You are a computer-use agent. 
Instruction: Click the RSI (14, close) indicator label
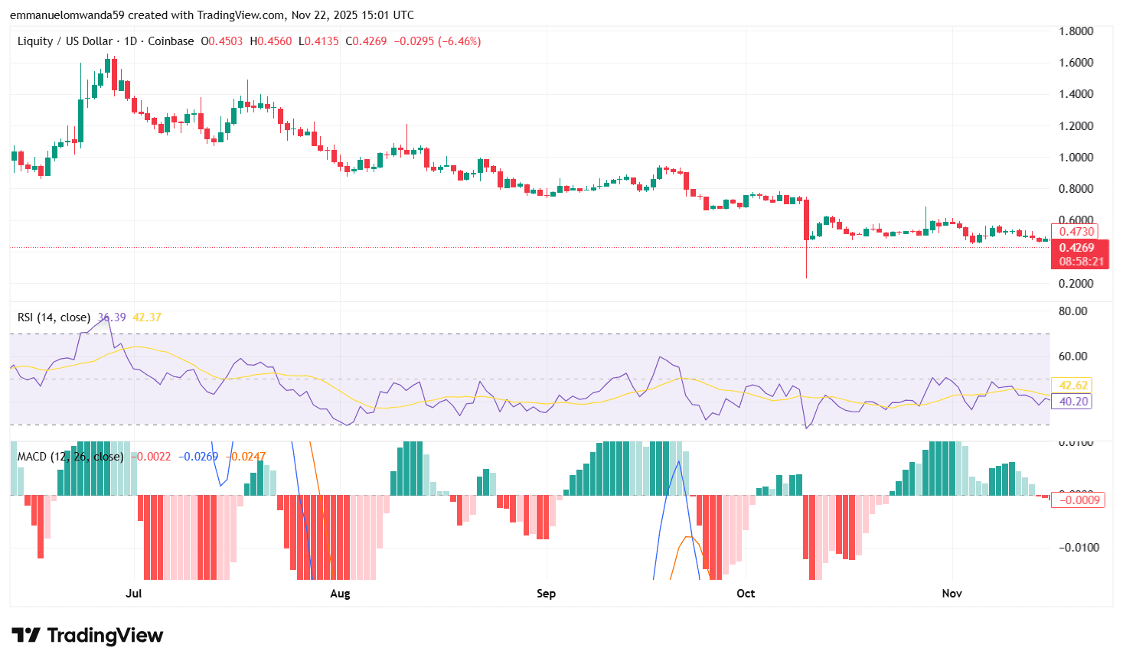(x=52, y=315)
